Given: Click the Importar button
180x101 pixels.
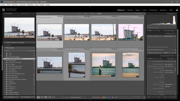Looking at the screenshot, I should pyautogui.click(x=11, y=97).
